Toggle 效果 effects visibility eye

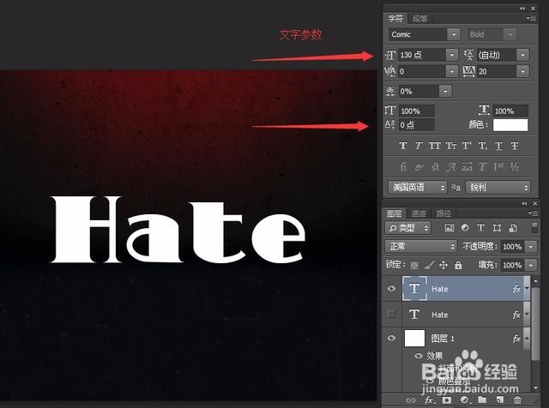tap(419, 356)
